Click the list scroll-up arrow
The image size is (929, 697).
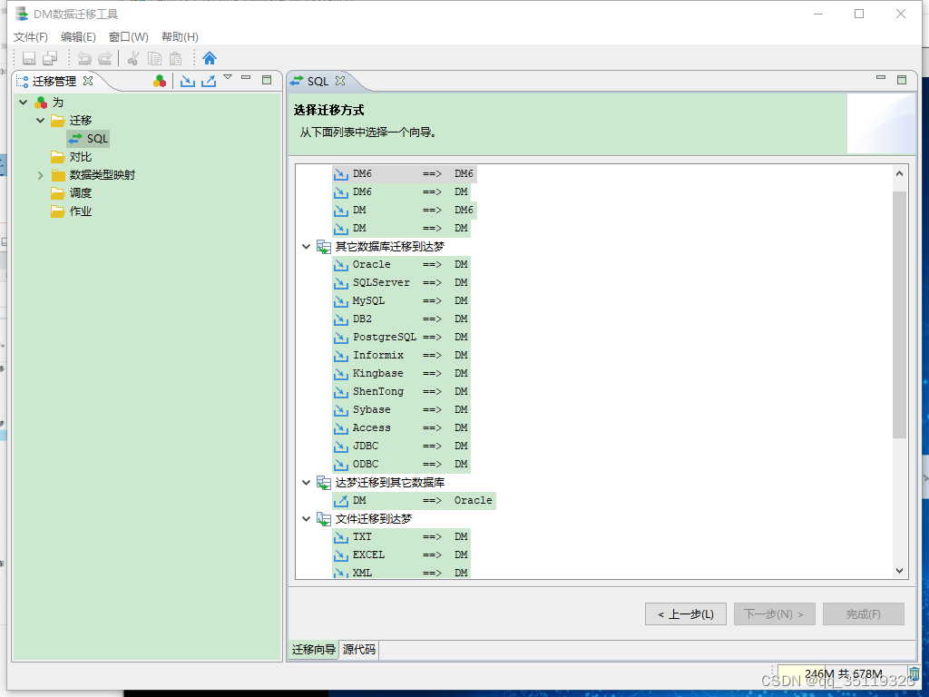coord(899,173)
